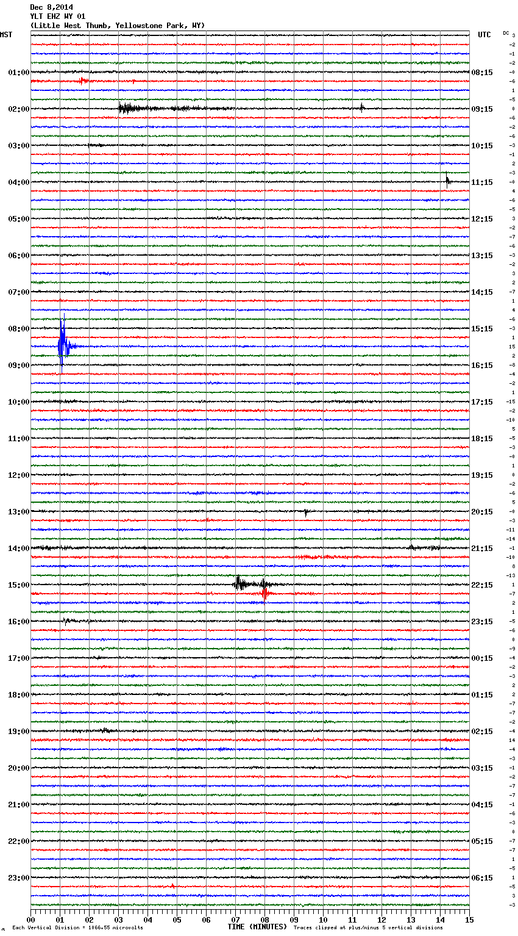The height and width of the screenshot is (936, 518).
Task: Click the '04:15' UTC row label
Action: pos(482,805)
